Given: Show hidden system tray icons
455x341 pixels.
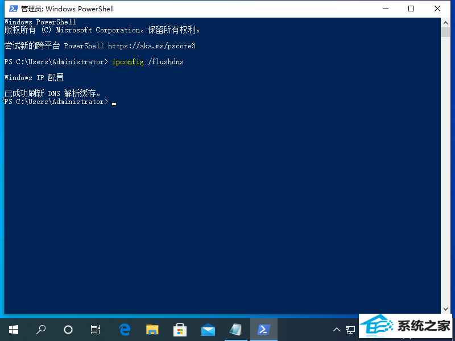Looking at the screenshot, I should (337, 330).
